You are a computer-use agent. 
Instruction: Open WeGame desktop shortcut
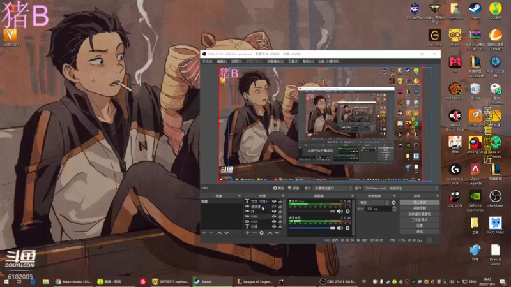pyautogui.click(x=435, y=38)
